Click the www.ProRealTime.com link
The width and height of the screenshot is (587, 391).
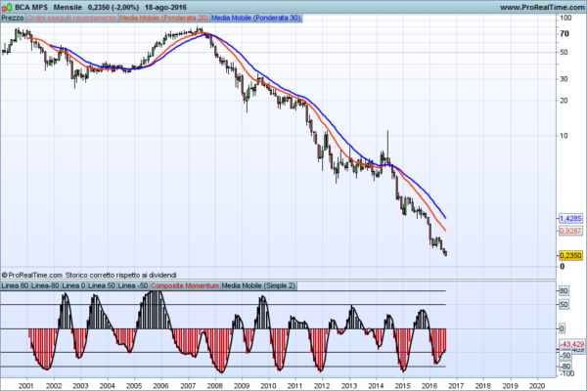pyautogui.click(x=542, y=7)
